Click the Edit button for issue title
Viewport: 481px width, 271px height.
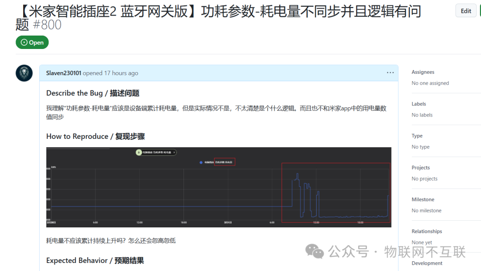click(x=466, y=11)
